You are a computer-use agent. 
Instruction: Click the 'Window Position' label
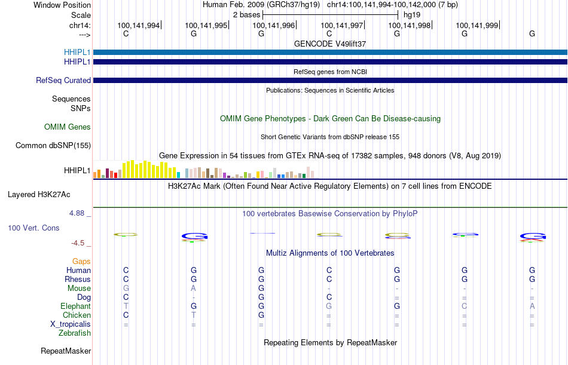[62, 5]
